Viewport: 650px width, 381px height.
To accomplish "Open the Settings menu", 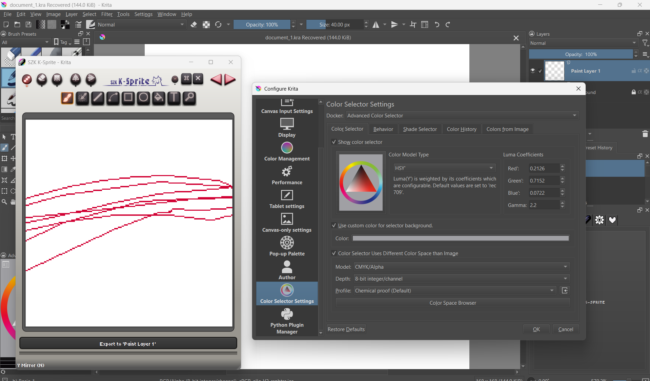I will coord(143,14).
